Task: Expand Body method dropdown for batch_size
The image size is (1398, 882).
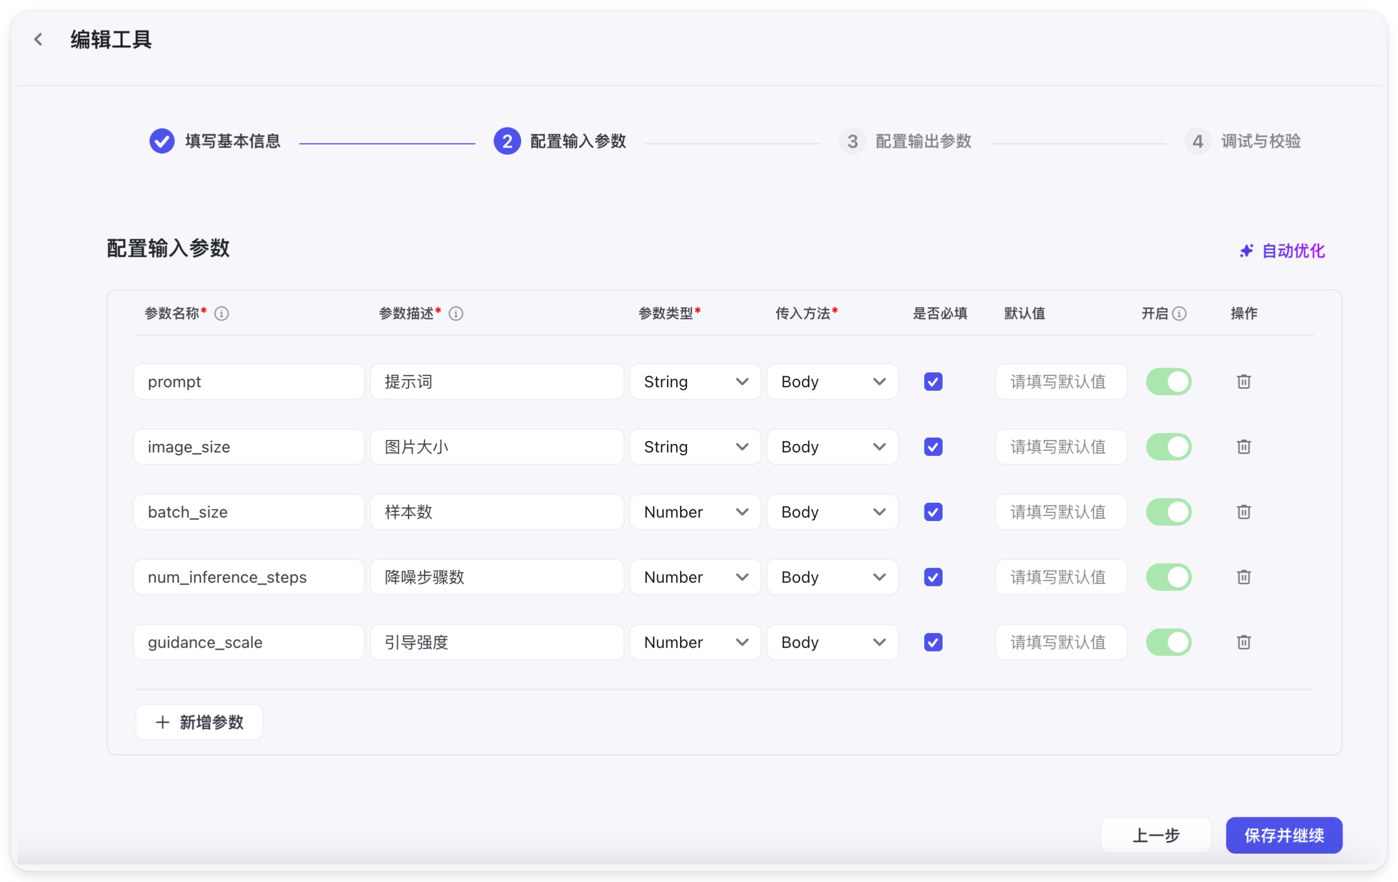Action: [x=832, y=511]
